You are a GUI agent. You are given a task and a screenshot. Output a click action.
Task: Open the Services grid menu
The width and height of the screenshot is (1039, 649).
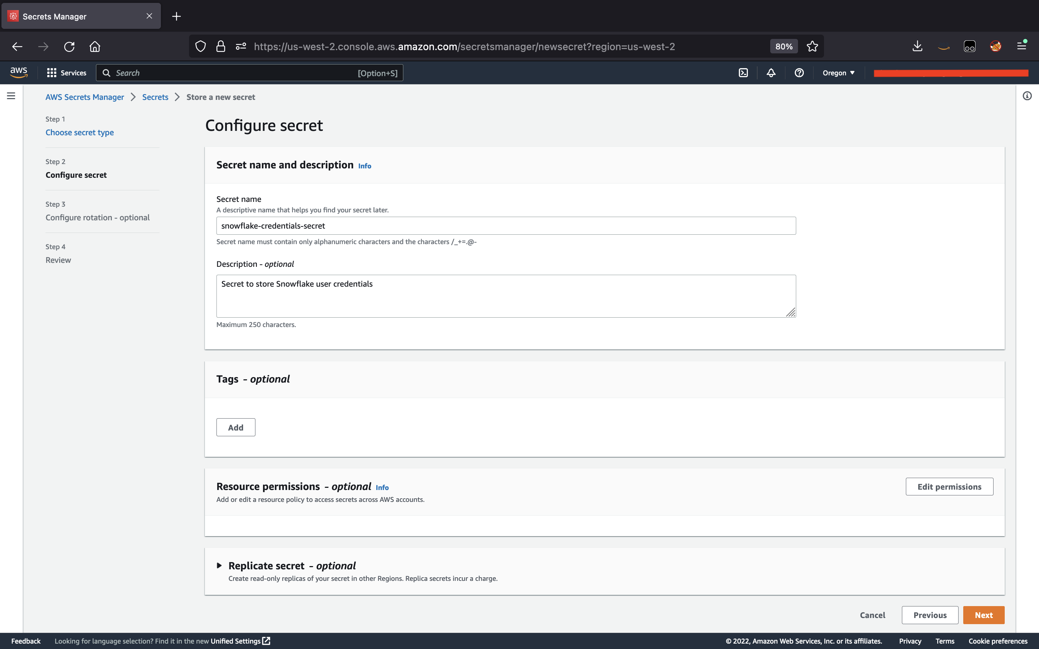[x=66, y=73]
